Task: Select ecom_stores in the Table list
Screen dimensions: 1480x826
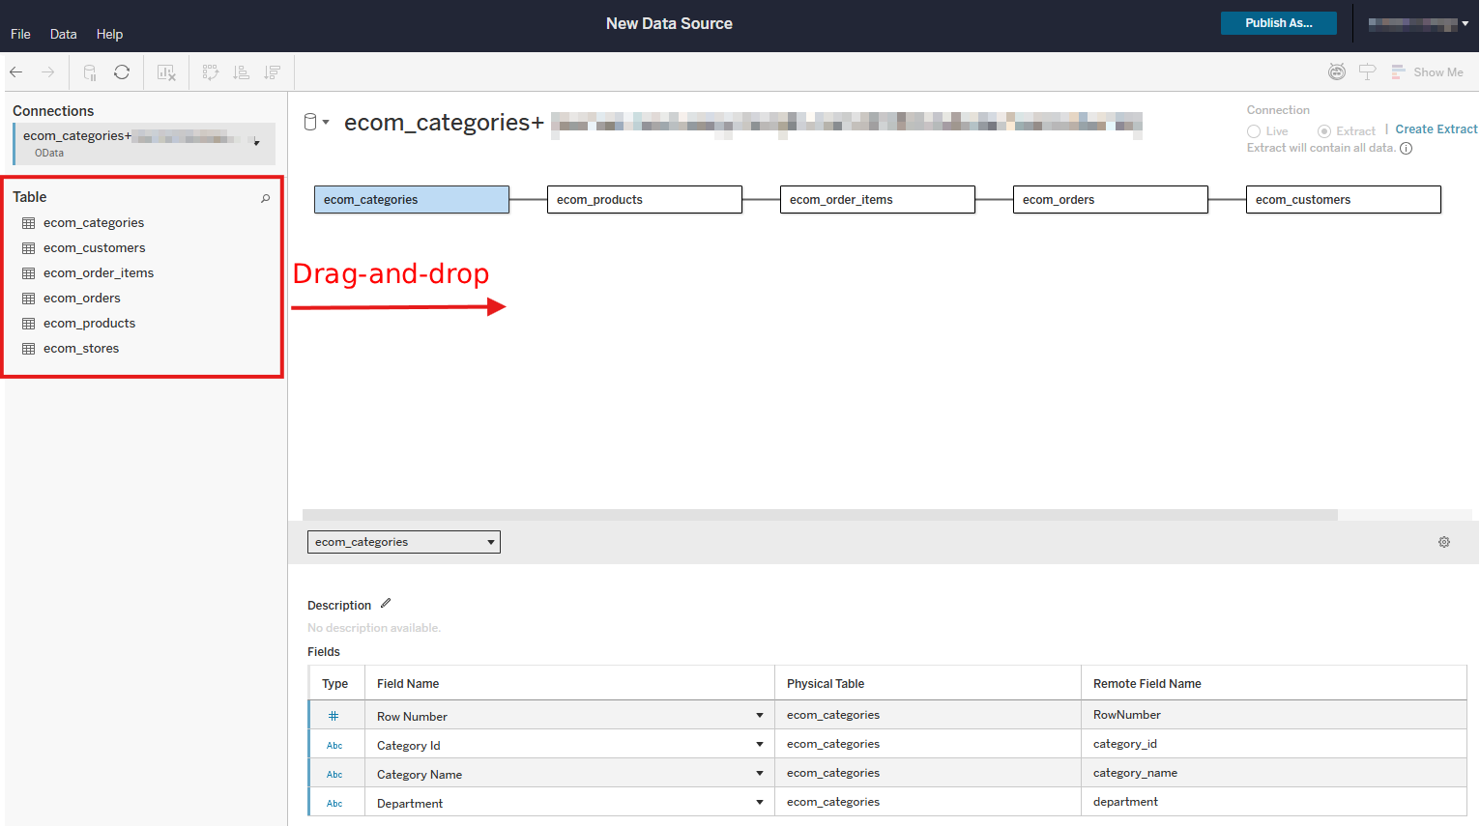Action: pyautogui.click(x=81, y=349)
